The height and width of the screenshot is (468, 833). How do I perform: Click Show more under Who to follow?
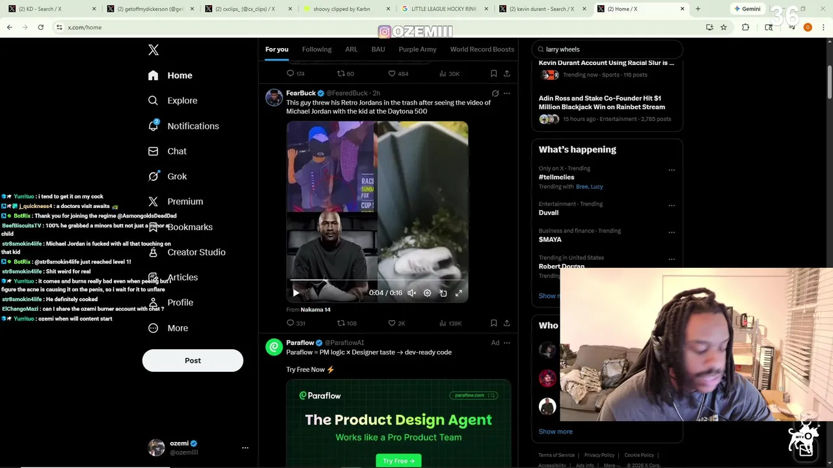point(555,432)
